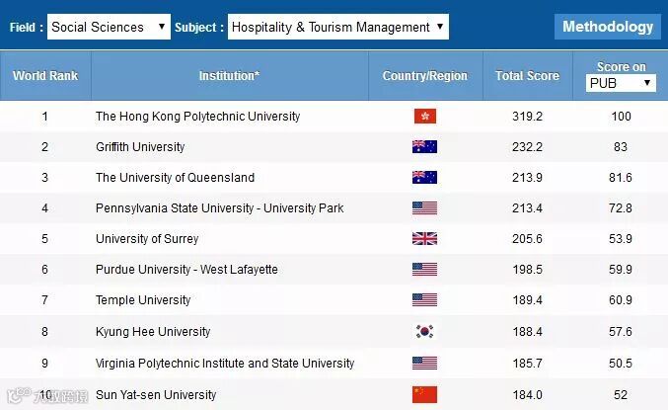This screenshot has width=668, height=410.
Task: Click the Institution column header
Action: pos(229,76)
